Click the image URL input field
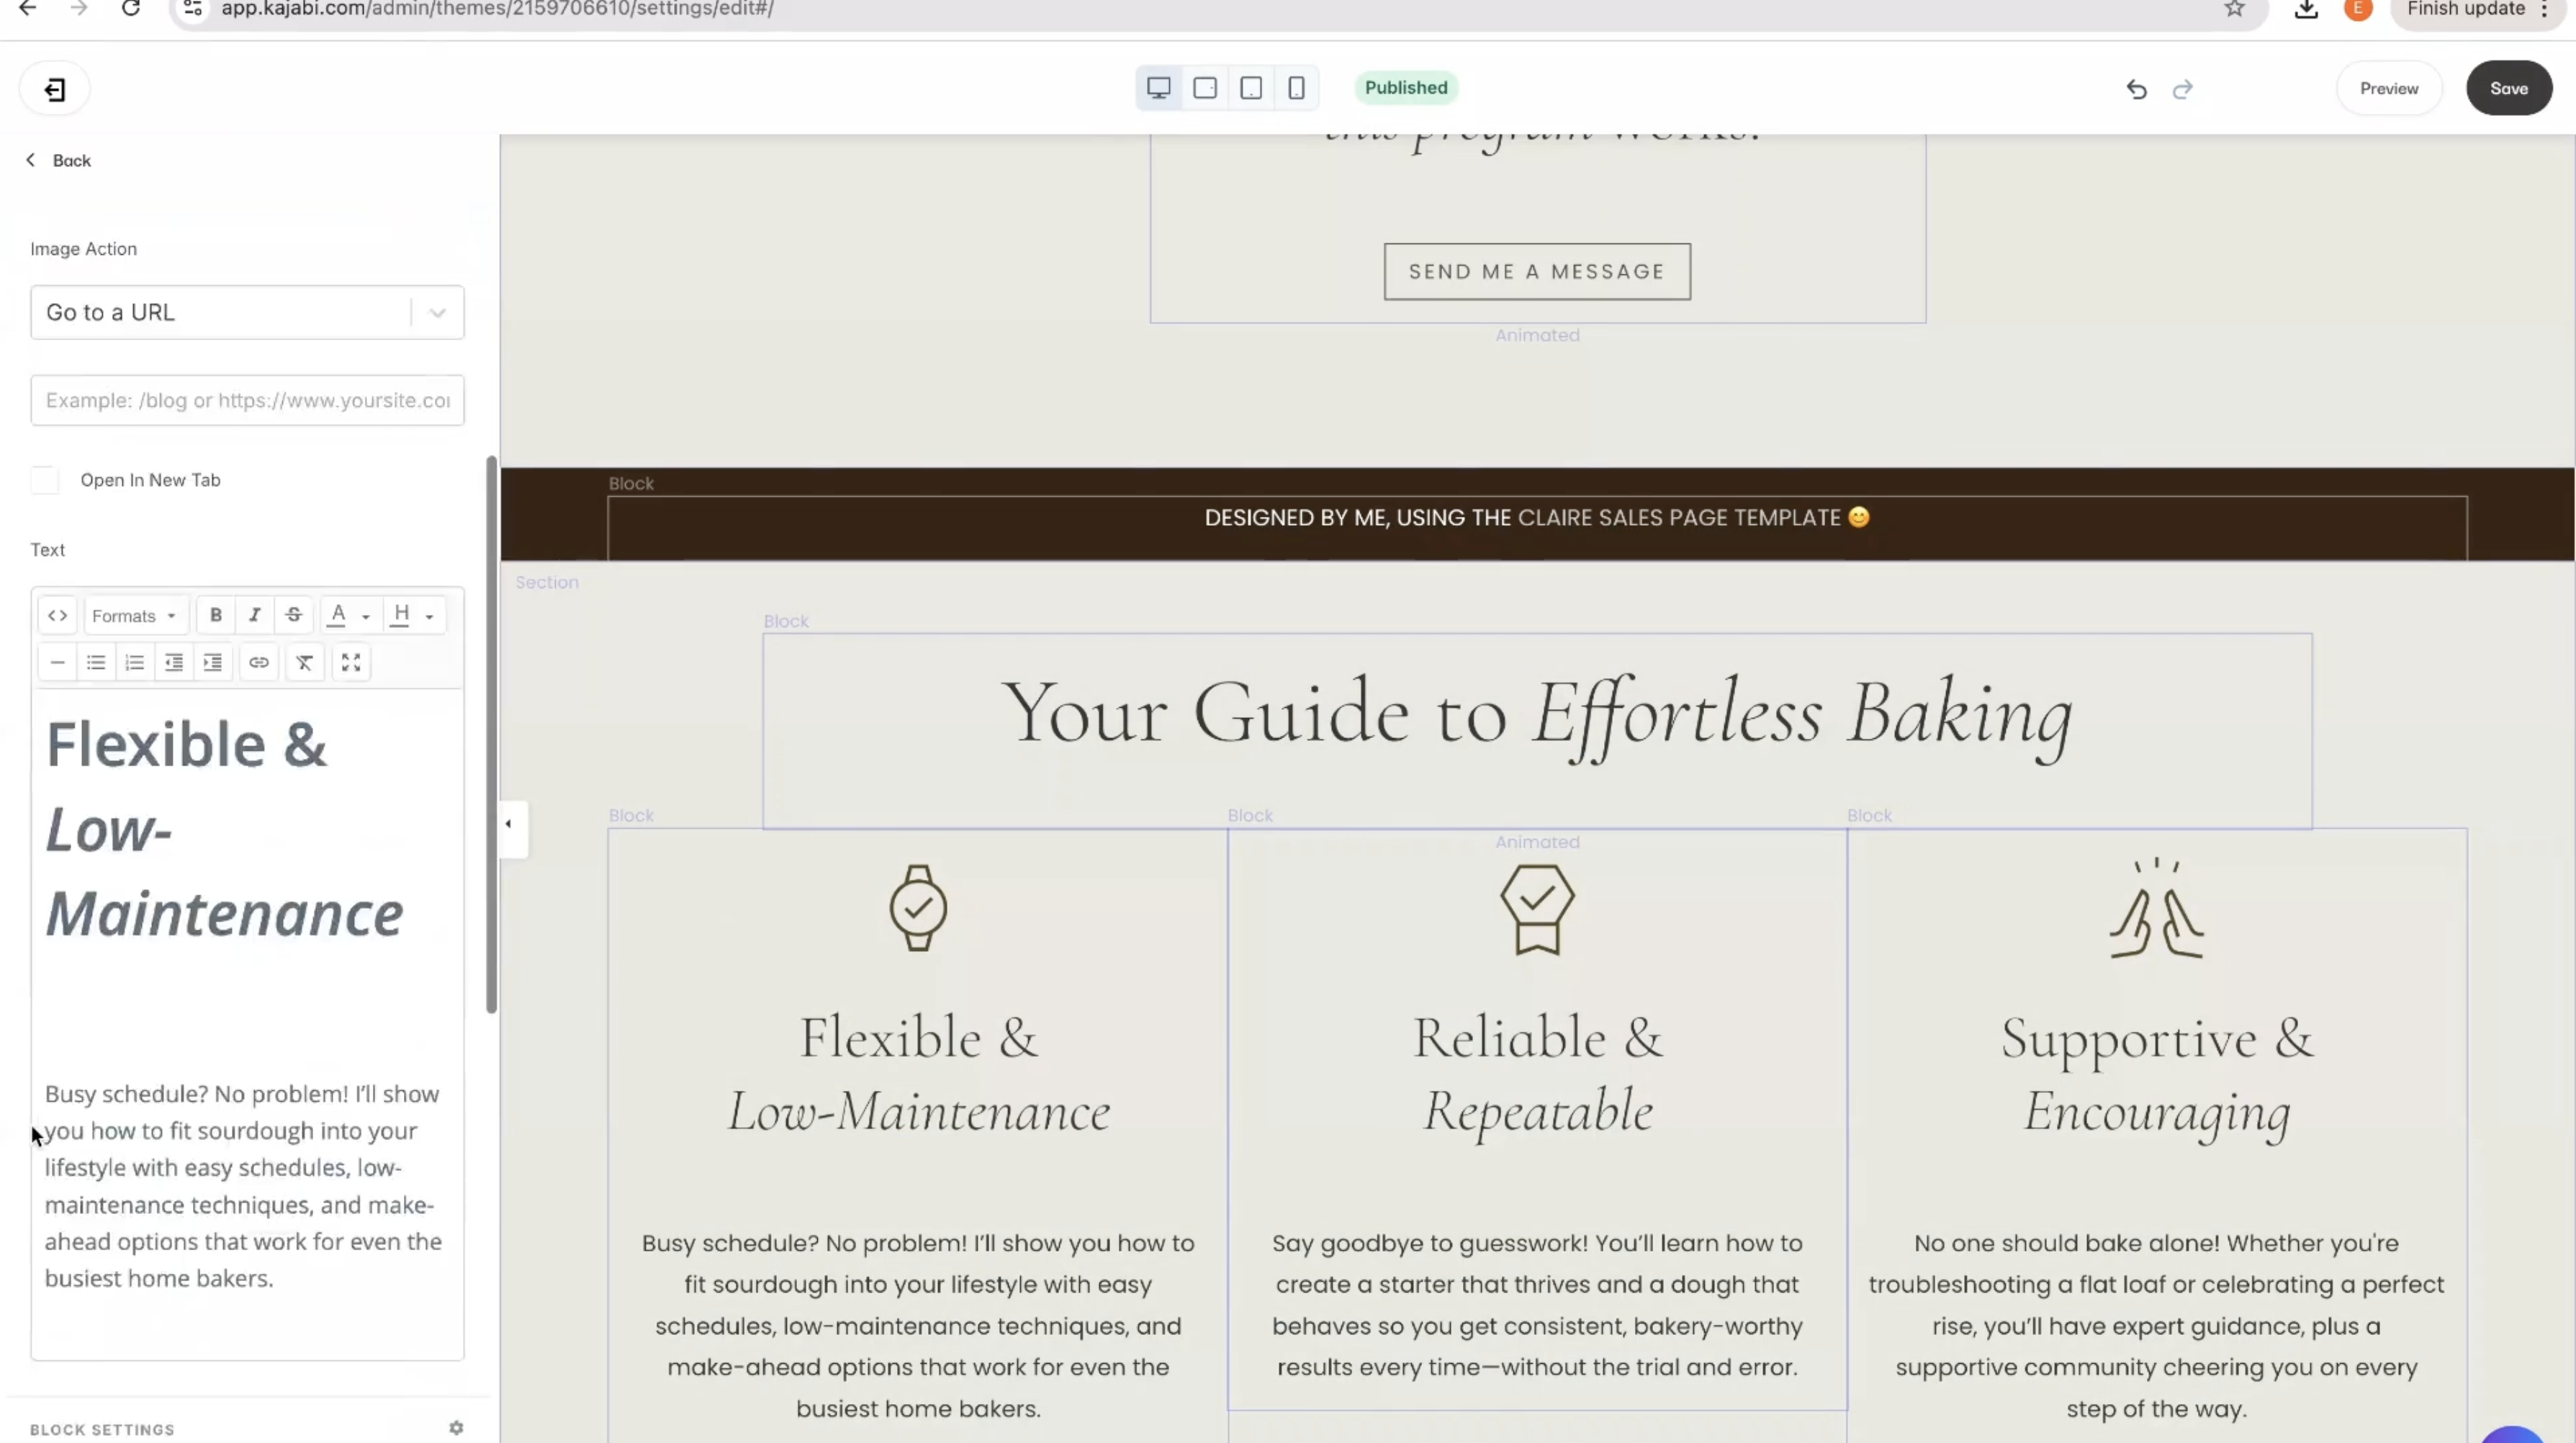 pos(247,400)
